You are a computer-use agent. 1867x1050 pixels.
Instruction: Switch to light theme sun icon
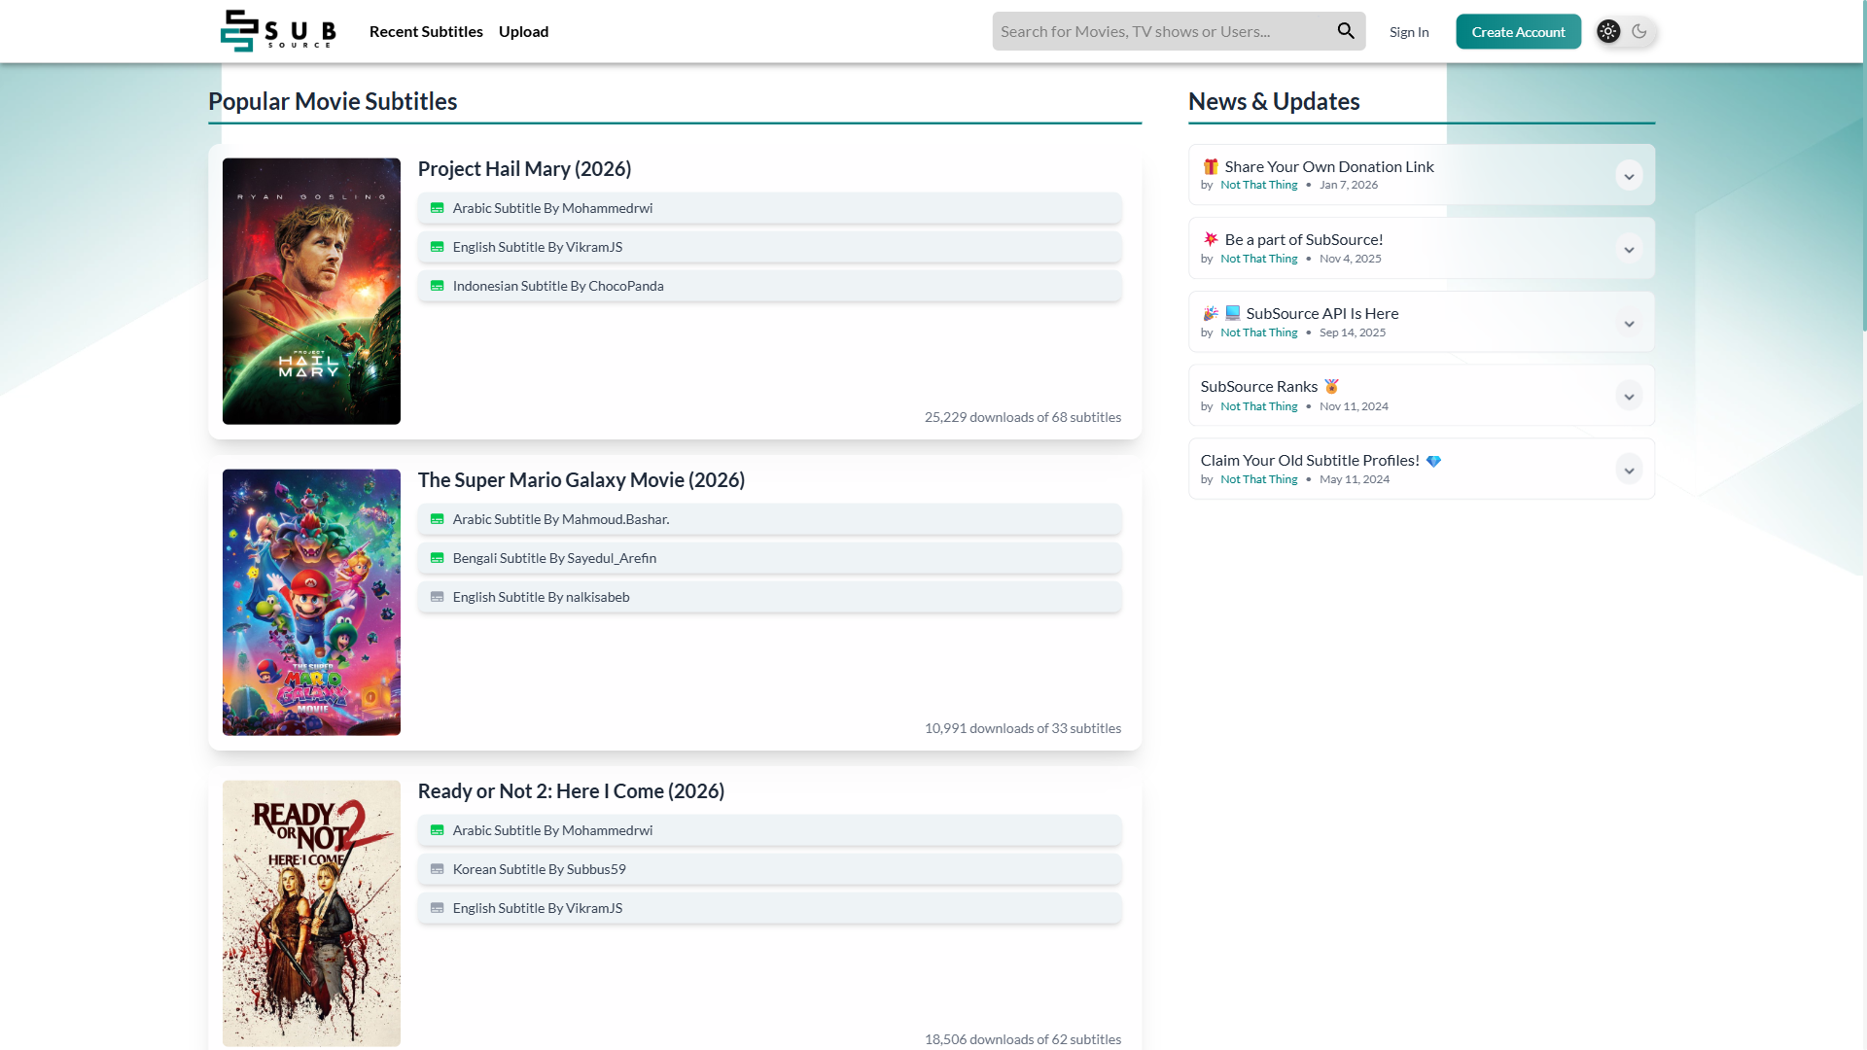pos(1608,31)
